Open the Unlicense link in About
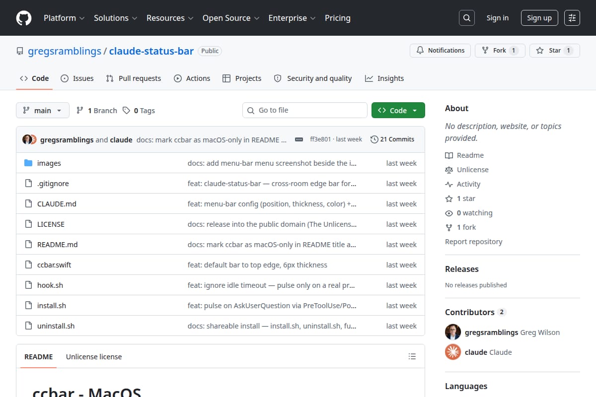The width and height of the screenshot is (596, 397). pos(467,170)
